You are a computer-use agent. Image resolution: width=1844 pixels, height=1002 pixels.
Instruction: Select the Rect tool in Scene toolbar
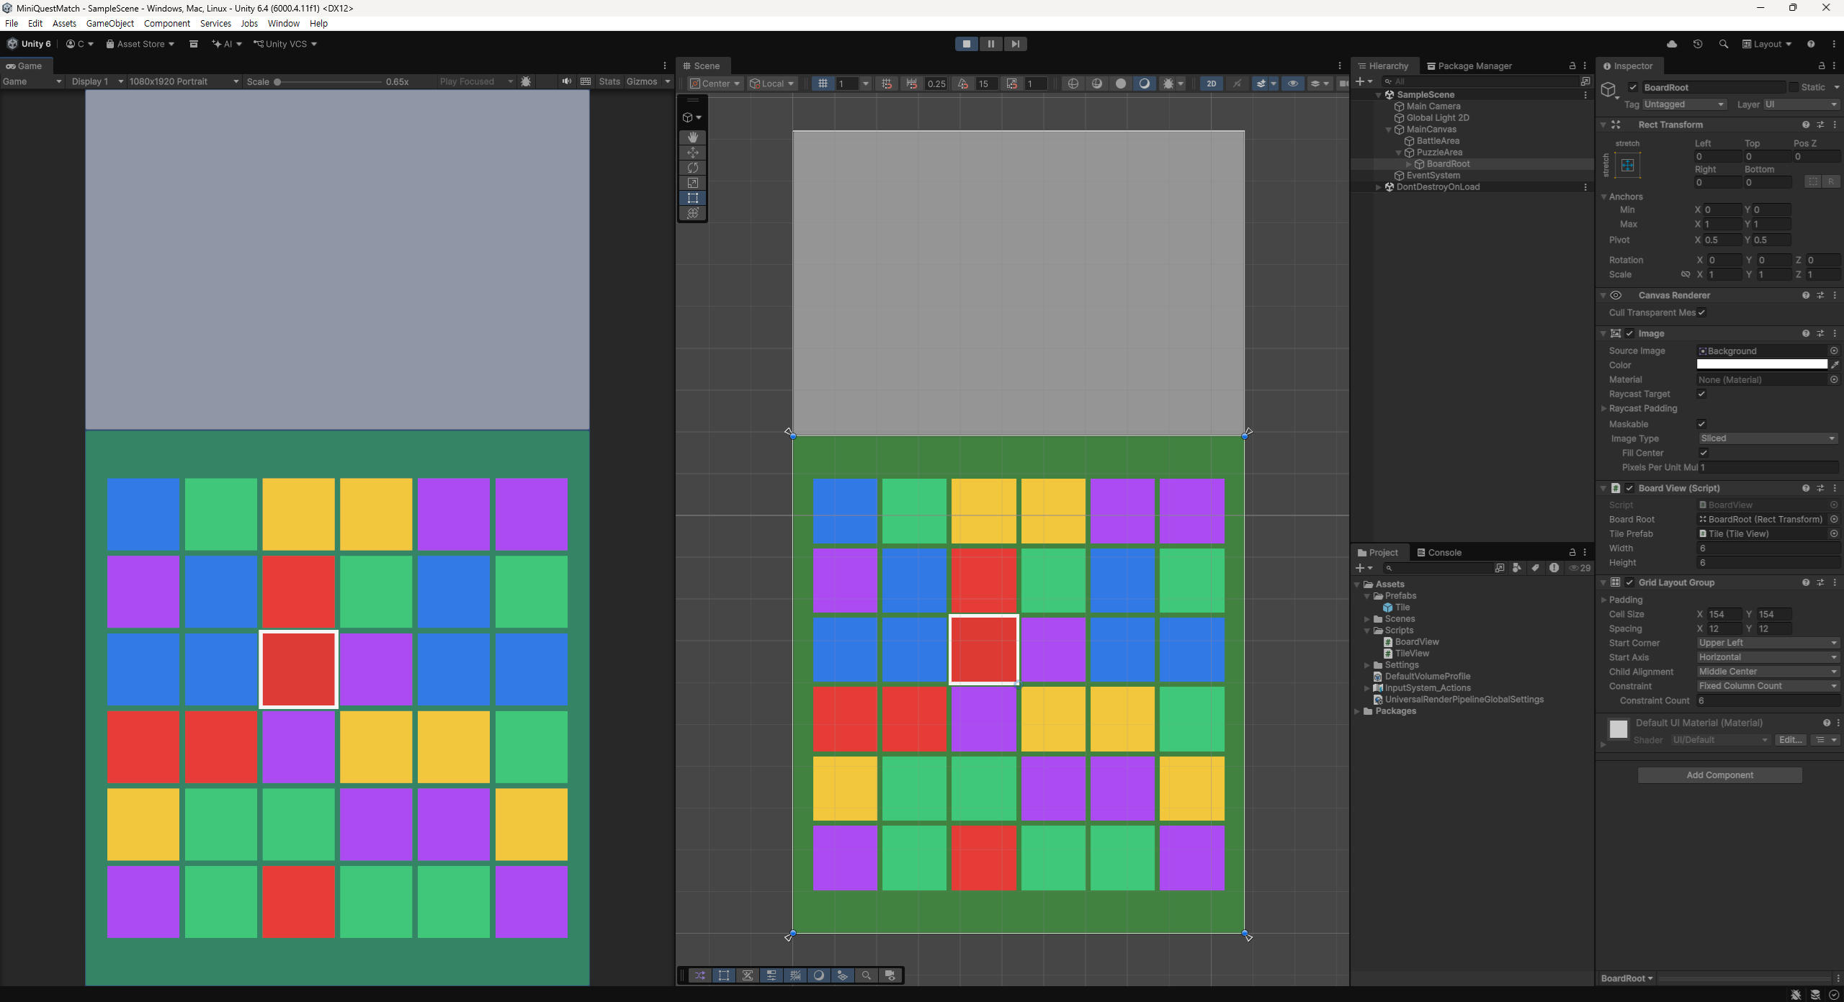click(x=693, y=198)
